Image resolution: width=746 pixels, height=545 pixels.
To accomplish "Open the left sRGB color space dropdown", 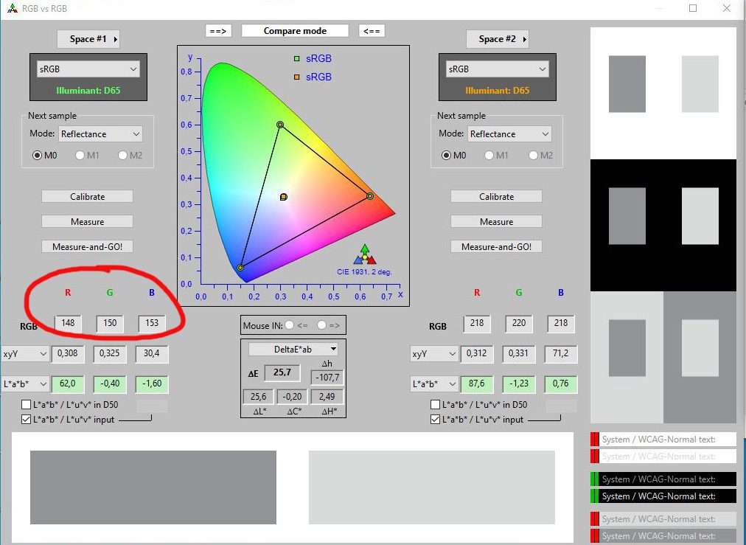I will (x=88, y=69).
